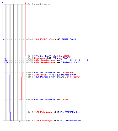Click the 44:09 timestamp
This screenshot has width=118, height=131.
coord(30,100)
